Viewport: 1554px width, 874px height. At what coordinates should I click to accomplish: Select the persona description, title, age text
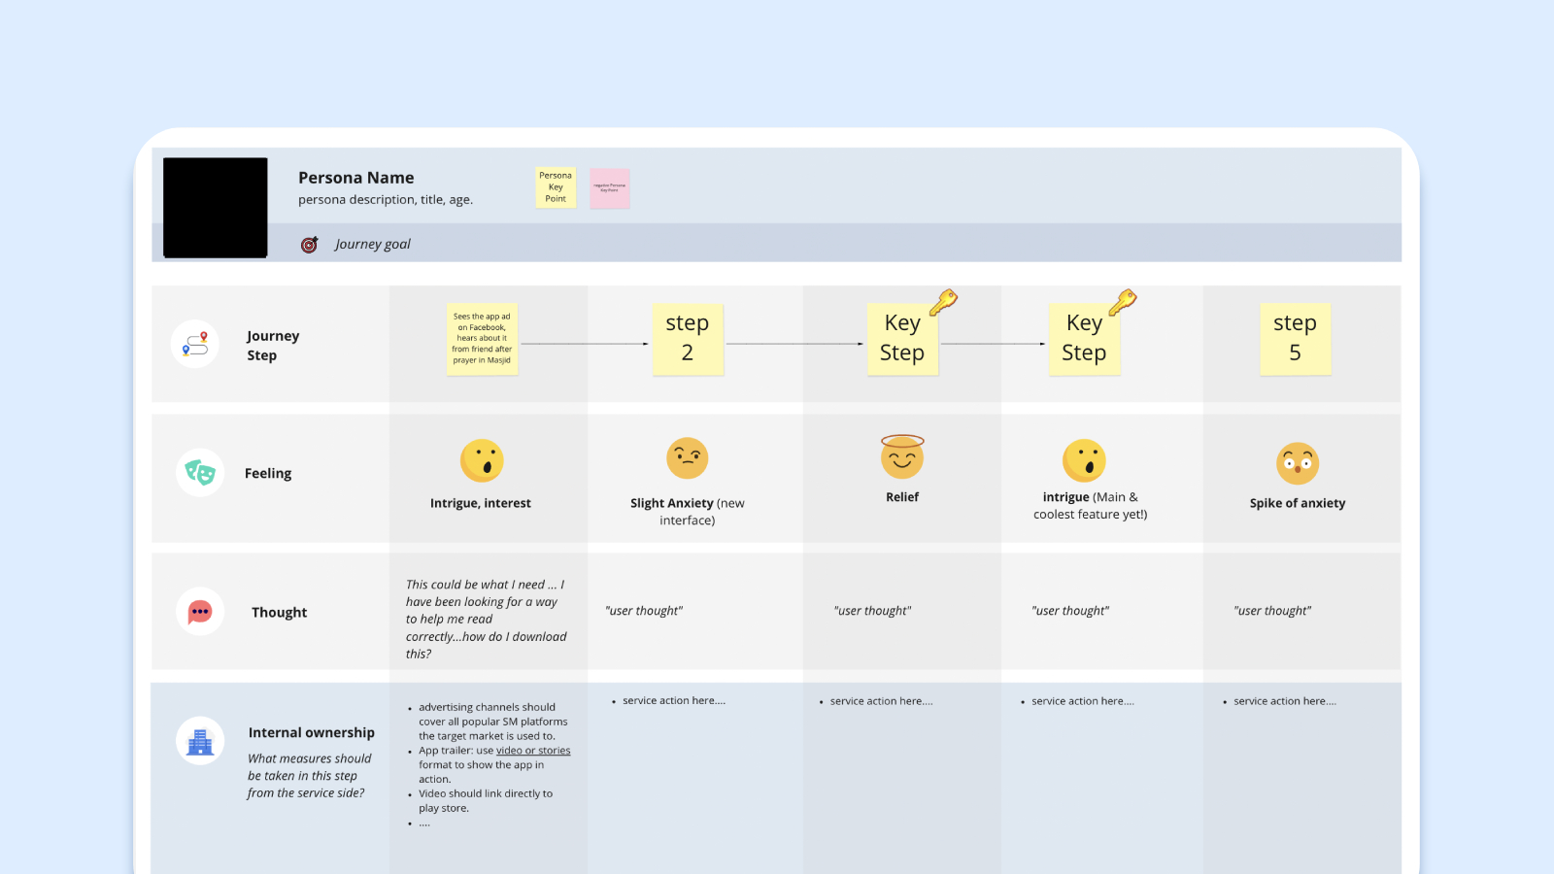(x=386, y=200)
